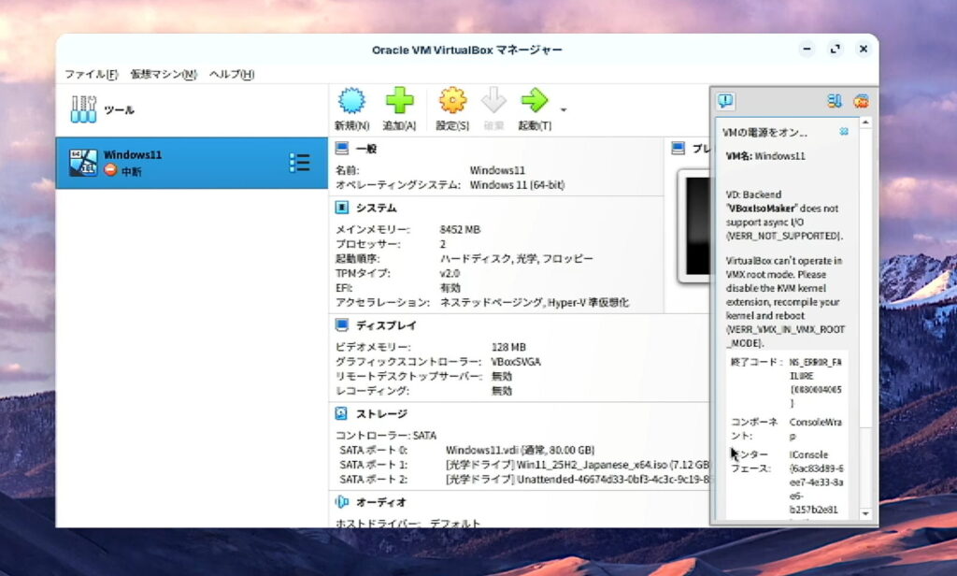This screenshot has width=957, height=576.
Task: Click the clear all notifications icon
Action: [x=861, y=101]
